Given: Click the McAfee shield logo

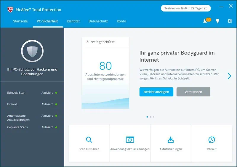Looking at the screenshot, I should pyautogui.click(x=10, y=10).
